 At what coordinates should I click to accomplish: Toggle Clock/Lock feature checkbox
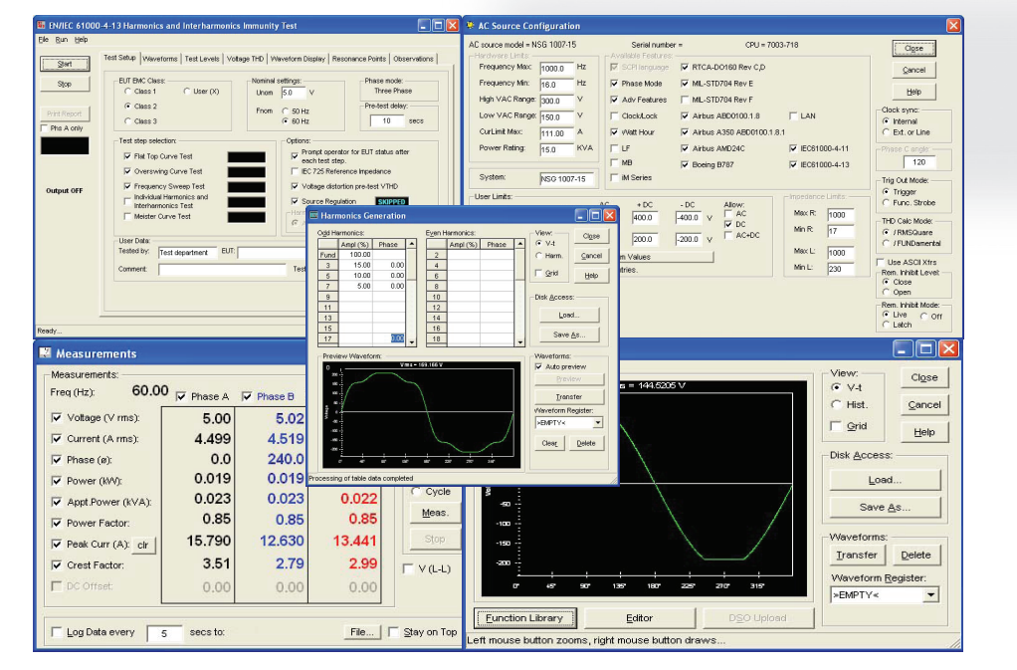click(614, 116)
